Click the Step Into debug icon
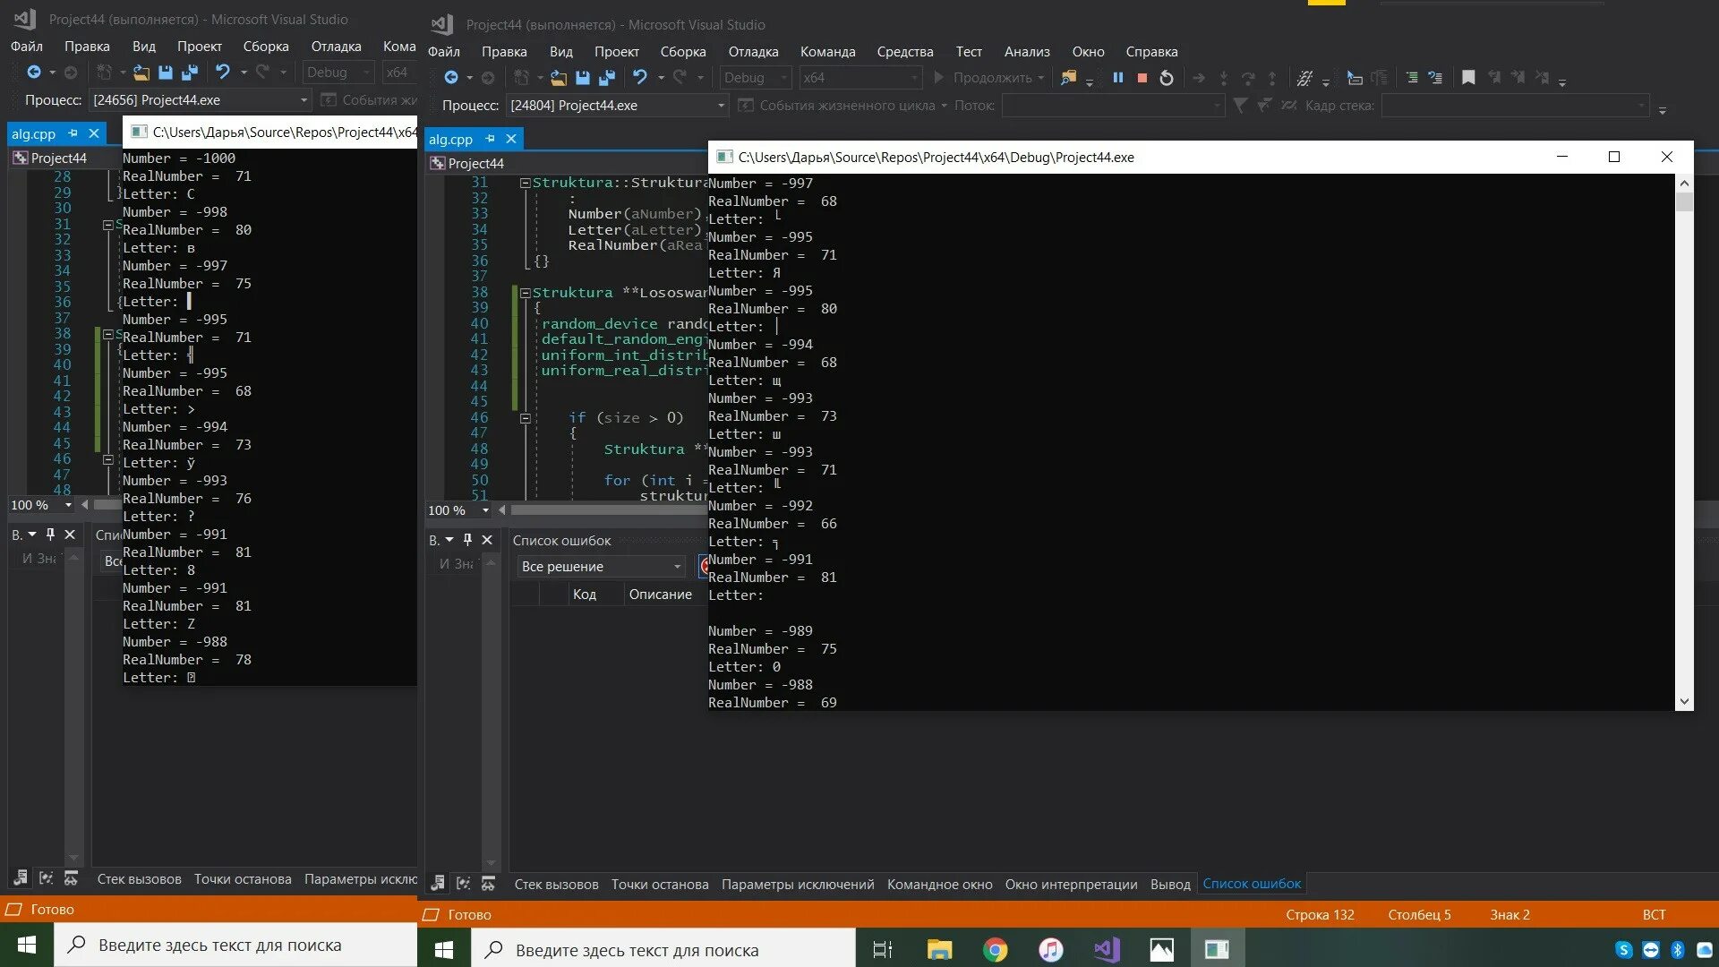Screen dimensions: 1719x967 (1224, 78)
